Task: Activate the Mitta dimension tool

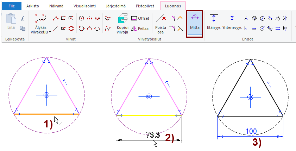Action: point(195,24)
